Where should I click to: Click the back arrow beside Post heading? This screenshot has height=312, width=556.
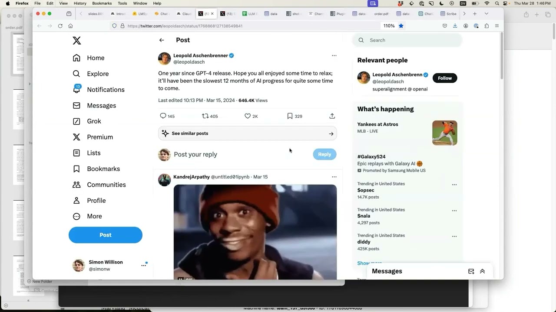[162, 40]
